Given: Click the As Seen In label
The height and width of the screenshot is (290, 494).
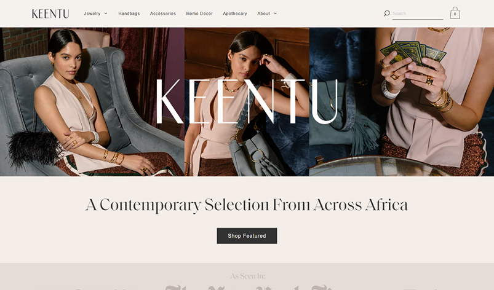Looking at the screenshot, I should pos(248,276).
